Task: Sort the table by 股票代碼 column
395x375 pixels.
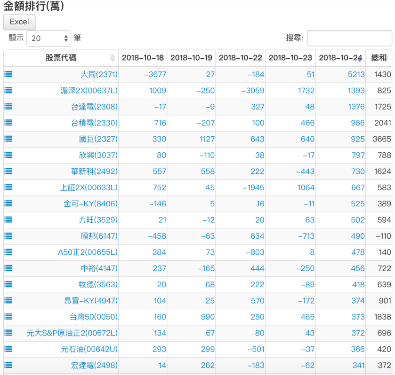Action: [x=61, y=58]
